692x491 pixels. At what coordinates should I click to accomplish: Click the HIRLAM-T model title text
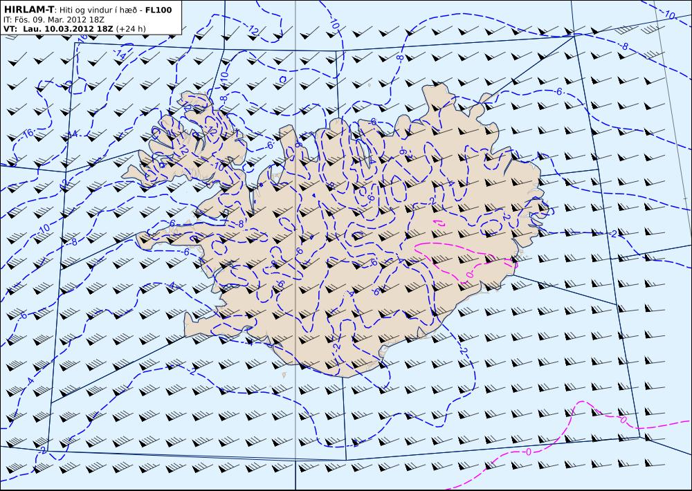(x=28, y=9)
